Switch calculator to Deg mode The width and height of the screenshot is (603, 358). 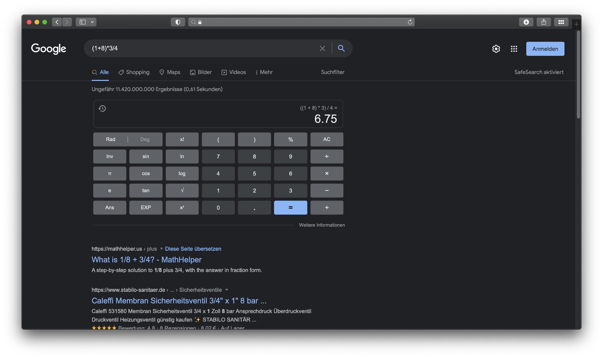pos(144,139)
